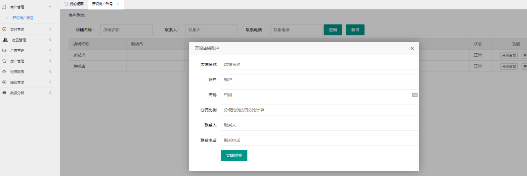The width and height of the screenshot is (527, 176).
Task: Click the 支付管理 shield icon
Action: click(x=4, y=29)
